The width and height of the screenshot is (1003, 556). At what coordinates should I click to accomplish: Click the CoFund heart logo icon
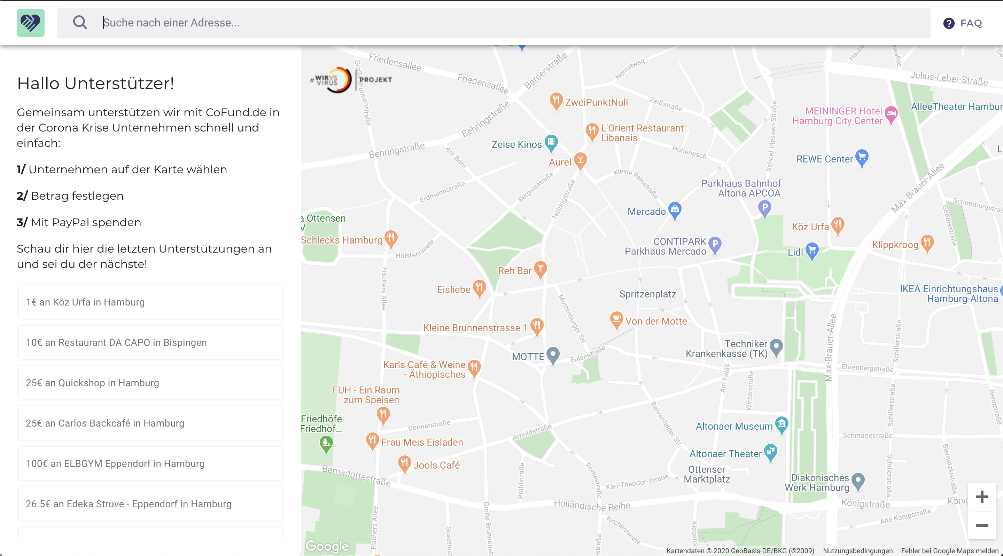pyautogui.click(x=30, y=23)
